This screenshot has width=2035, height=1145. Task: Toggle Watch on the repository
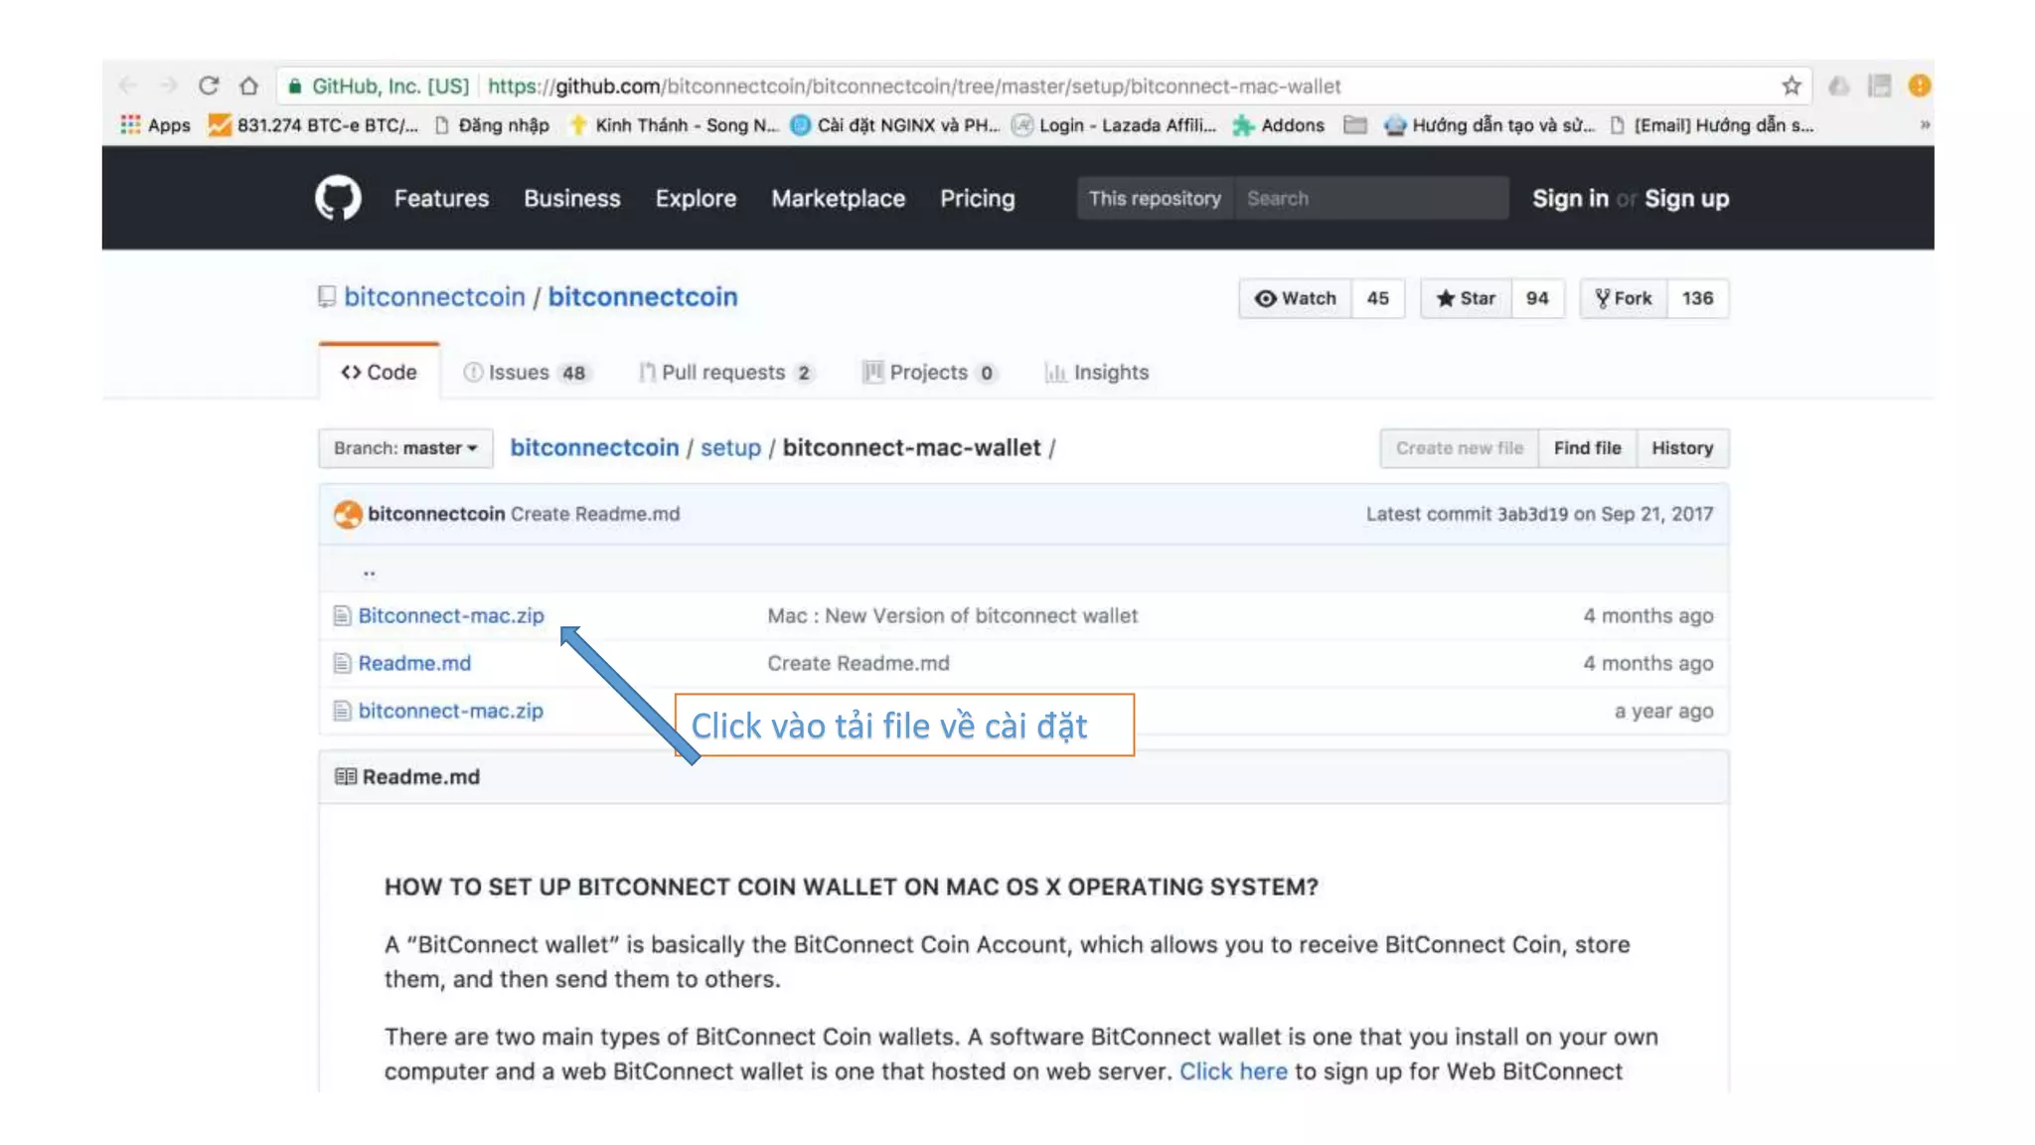tap(1295, 298)
